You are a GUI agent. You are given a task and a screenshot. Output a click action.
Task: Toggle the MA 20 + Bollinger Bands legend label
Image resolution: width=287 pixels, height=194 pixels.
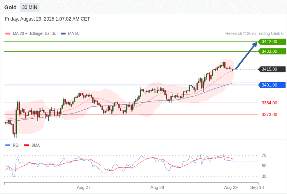34,34
